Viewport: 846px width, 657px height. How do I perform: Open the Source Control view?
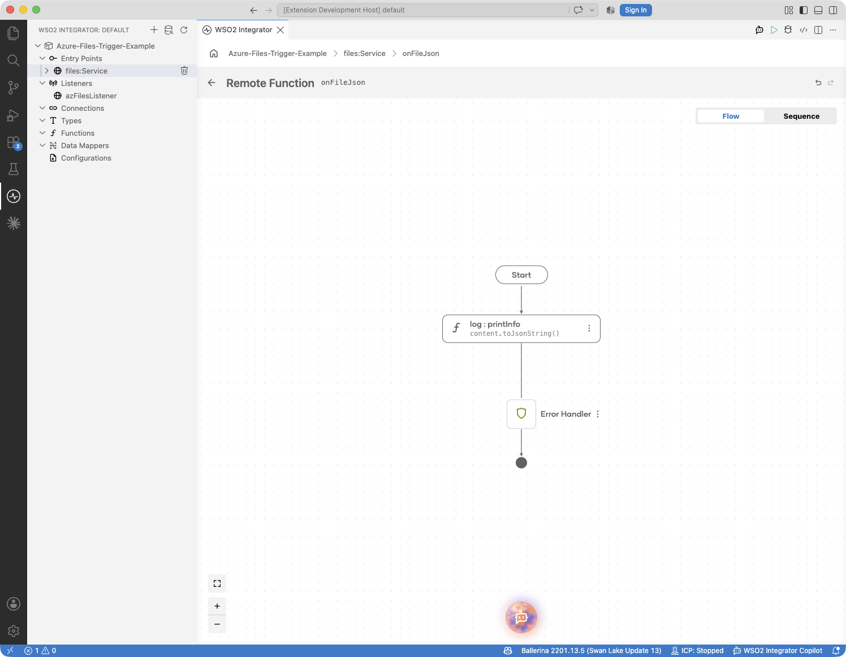pyautogui.click(x=14, y=88)
